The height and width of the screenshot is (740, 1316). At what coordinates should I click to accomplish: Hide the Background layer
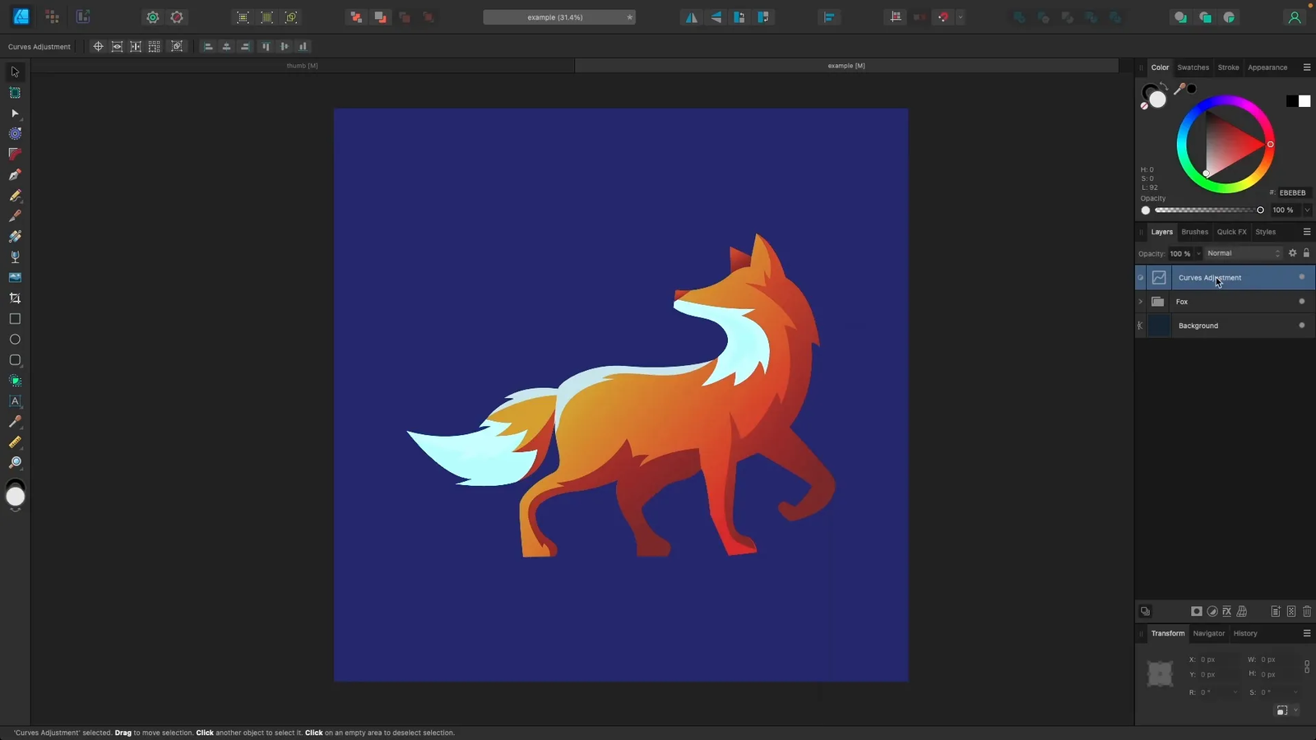[1302, 326]
